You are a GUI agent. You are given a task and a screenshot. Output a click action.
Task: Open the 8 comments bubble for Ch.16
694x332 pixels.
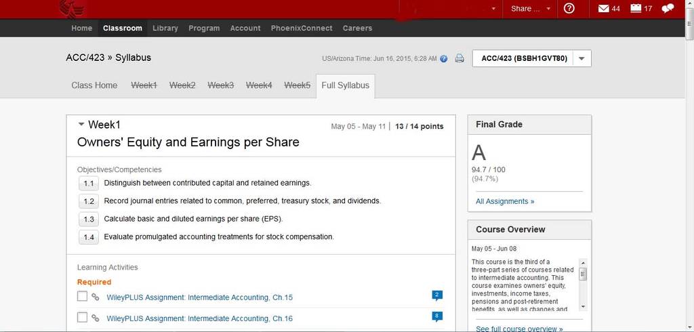(437, 316)
